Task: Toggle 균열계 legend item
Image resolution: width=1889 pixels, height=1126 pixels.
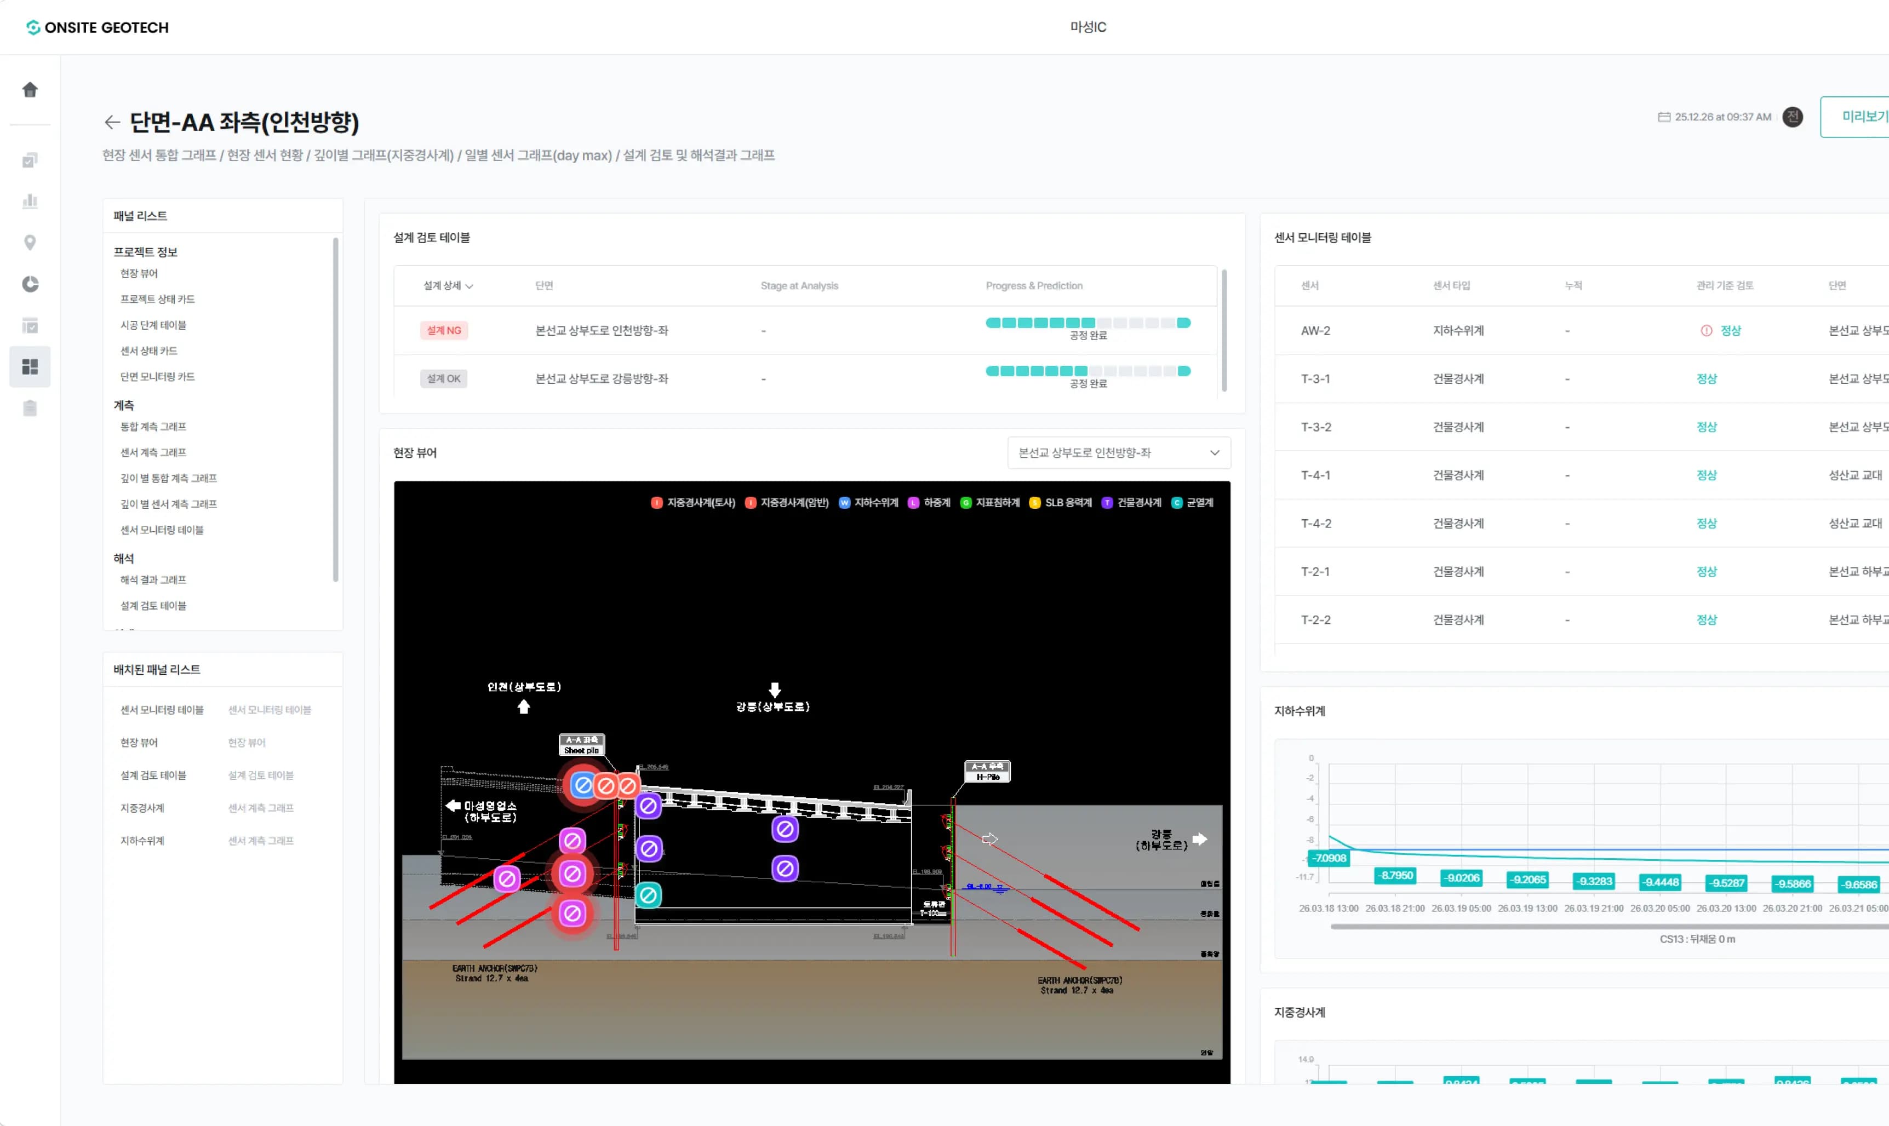Action: tap(1192, 503)
